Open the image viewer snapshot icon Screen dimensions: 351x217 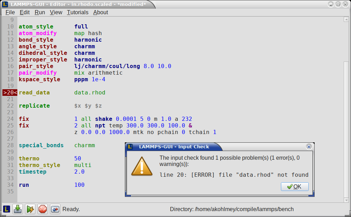[55, 209]
